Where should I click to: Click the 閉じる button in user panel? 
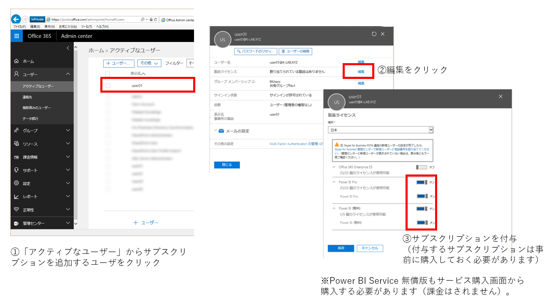[x=227, y=165]
